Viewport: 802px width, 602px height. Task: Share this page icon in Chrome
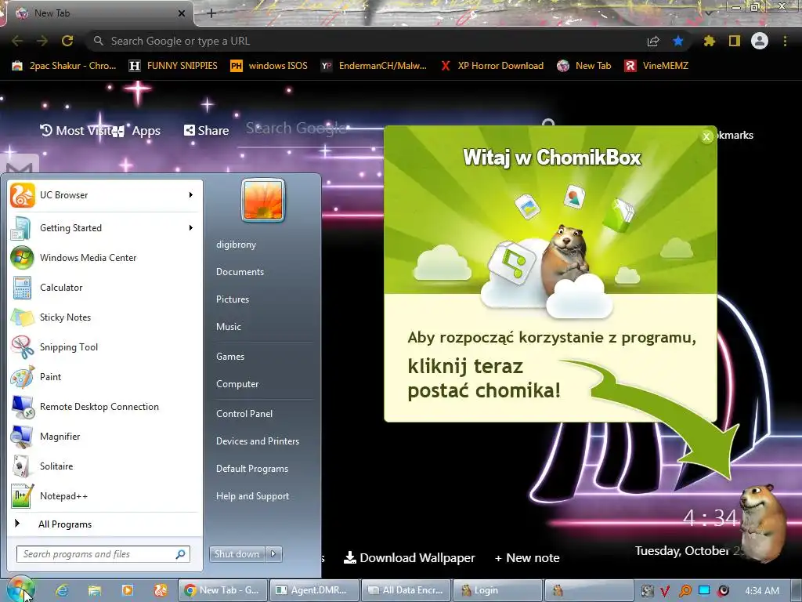pos(653,41)
